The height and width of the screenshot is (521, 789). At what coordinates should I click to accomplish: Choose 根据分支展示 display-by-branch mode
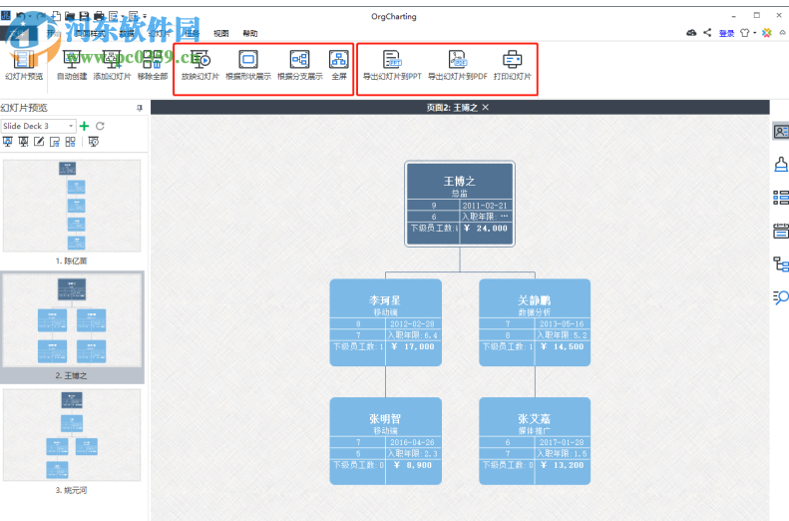tap(300, 66)
